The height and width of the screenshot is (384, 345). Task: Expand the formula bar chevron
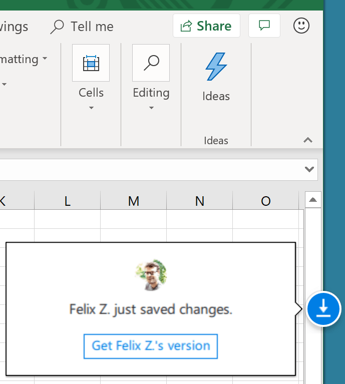click(309, 170)
